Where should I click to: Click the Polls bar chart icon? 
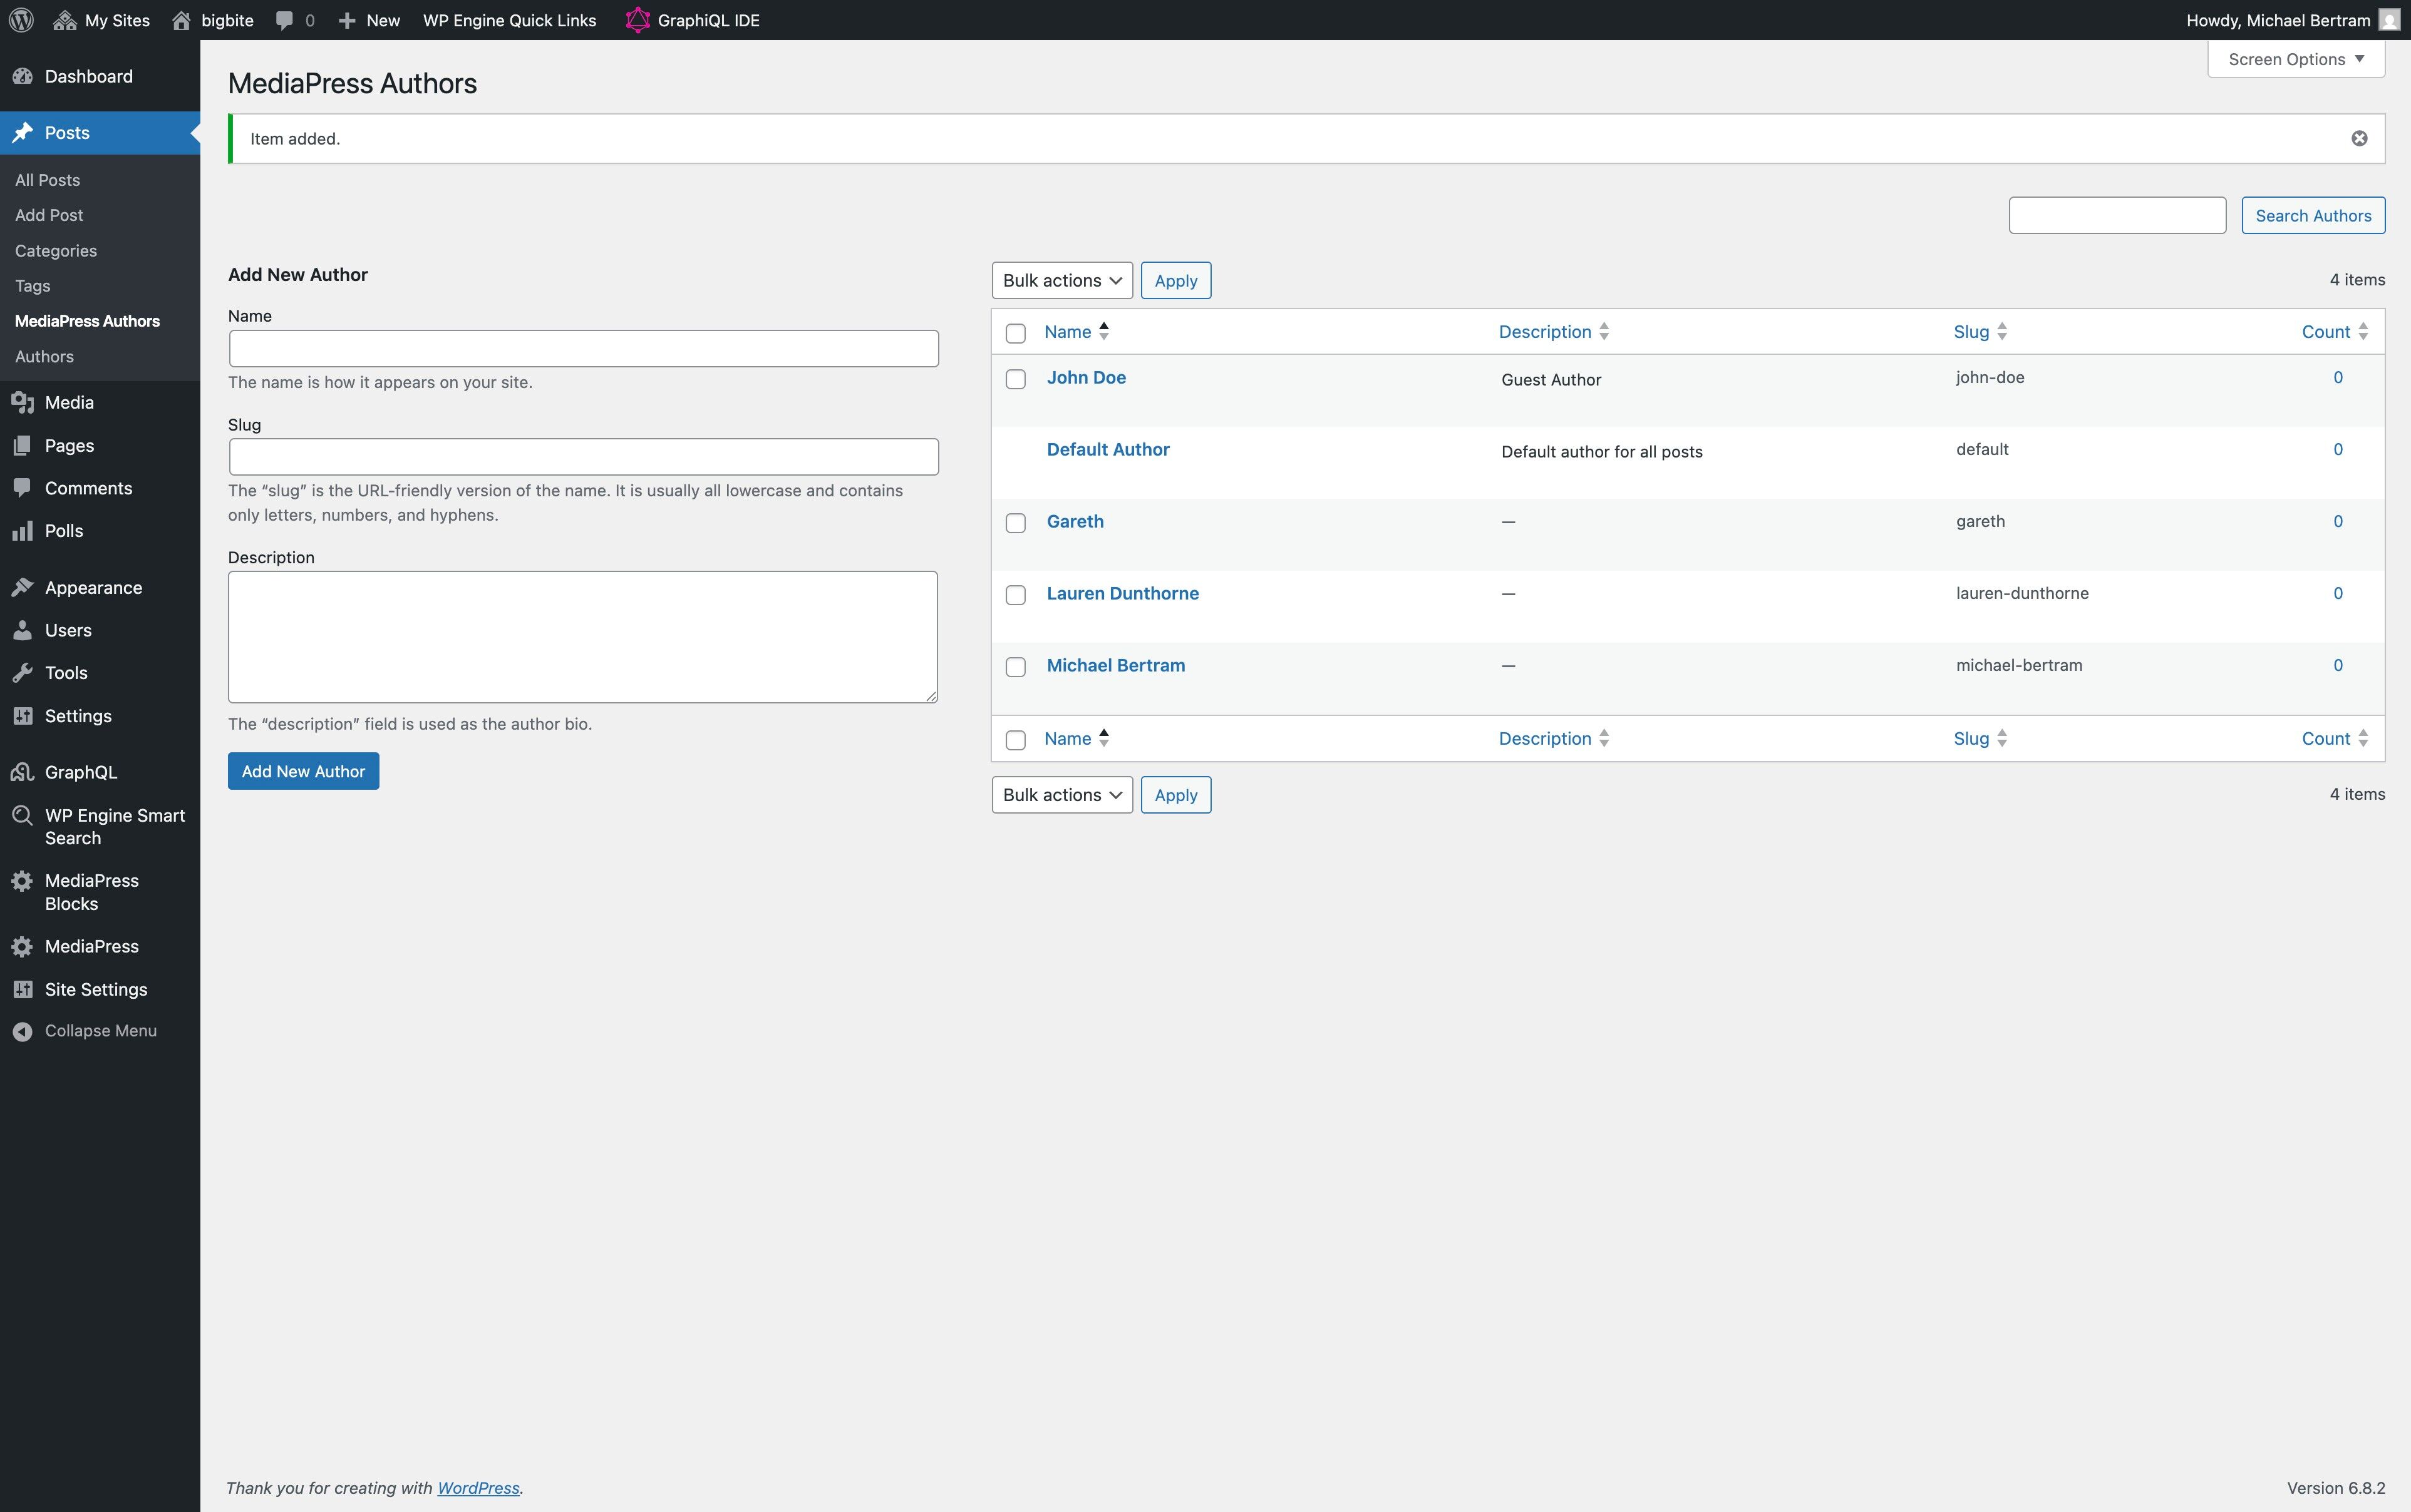click(x=22, y=531)
